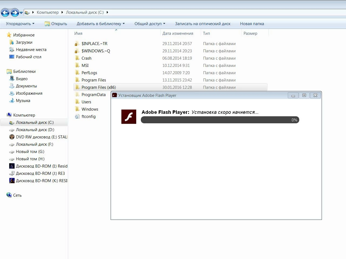The height and width of the screenshot is (259, 346).
Task: Minimize the Adobe Flash Player installer
Action: click(293, 95)
